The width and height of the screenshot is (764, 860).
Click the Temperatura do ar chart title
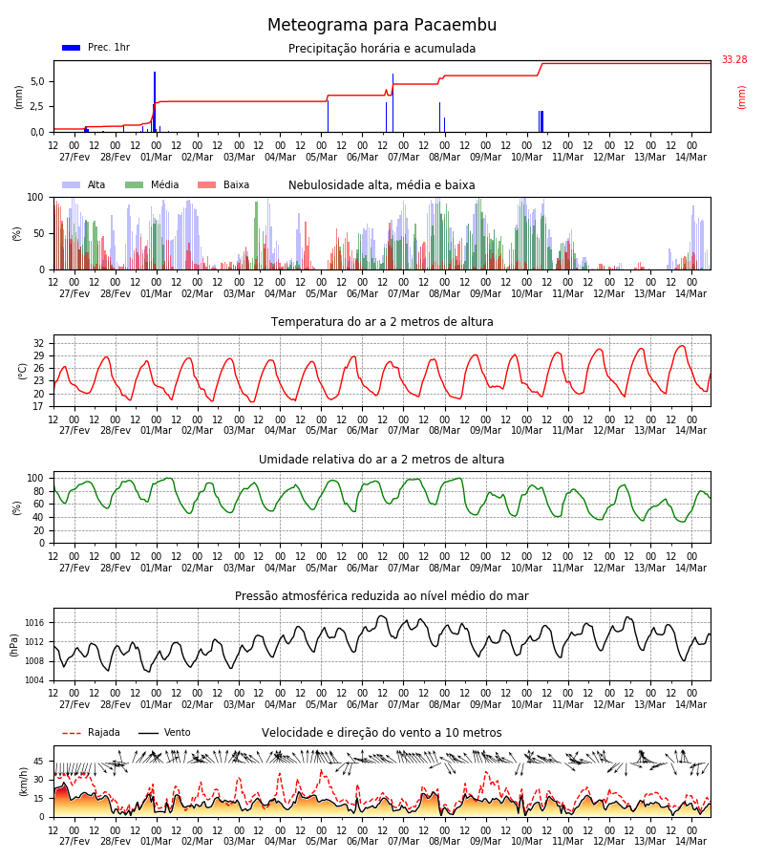(x=382, y=322)
